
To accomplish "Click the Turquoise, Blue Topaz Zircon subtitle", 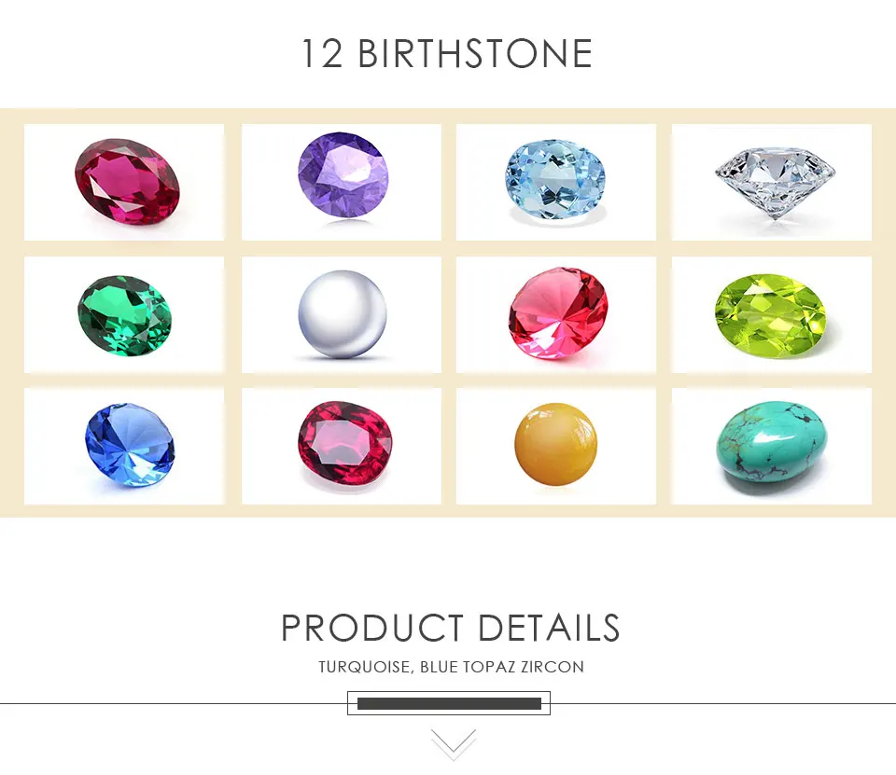I will pyautogui.click(x=452, y=667).
